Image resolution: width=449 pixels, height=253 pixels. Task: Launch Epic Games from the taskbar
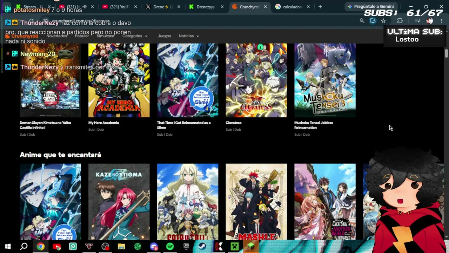pos(186,247)
